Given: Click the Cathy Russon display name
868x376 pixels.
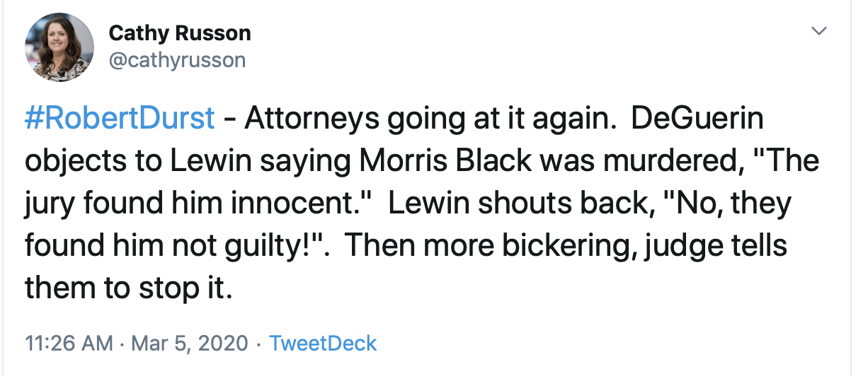Looking at the screenshot, I should [x=179, y=33].
